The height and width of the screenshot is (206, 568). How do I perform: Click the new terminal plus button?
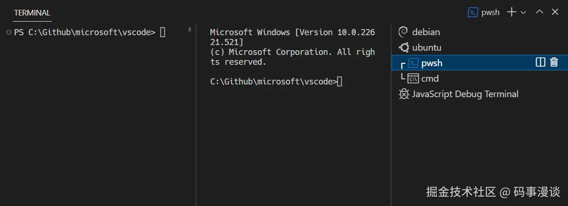(x=511, y=12)
